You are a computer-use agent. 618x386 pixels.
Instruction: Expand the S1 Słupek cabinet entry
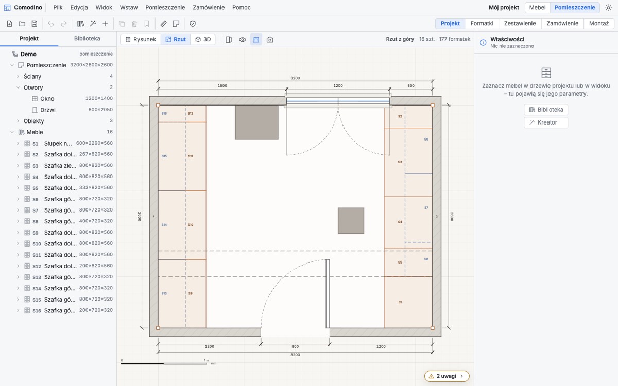coord(18,144)
